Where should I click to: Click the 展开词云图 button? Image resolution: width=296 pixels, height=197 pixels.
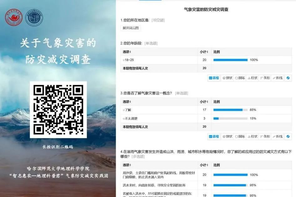[130, 28]
